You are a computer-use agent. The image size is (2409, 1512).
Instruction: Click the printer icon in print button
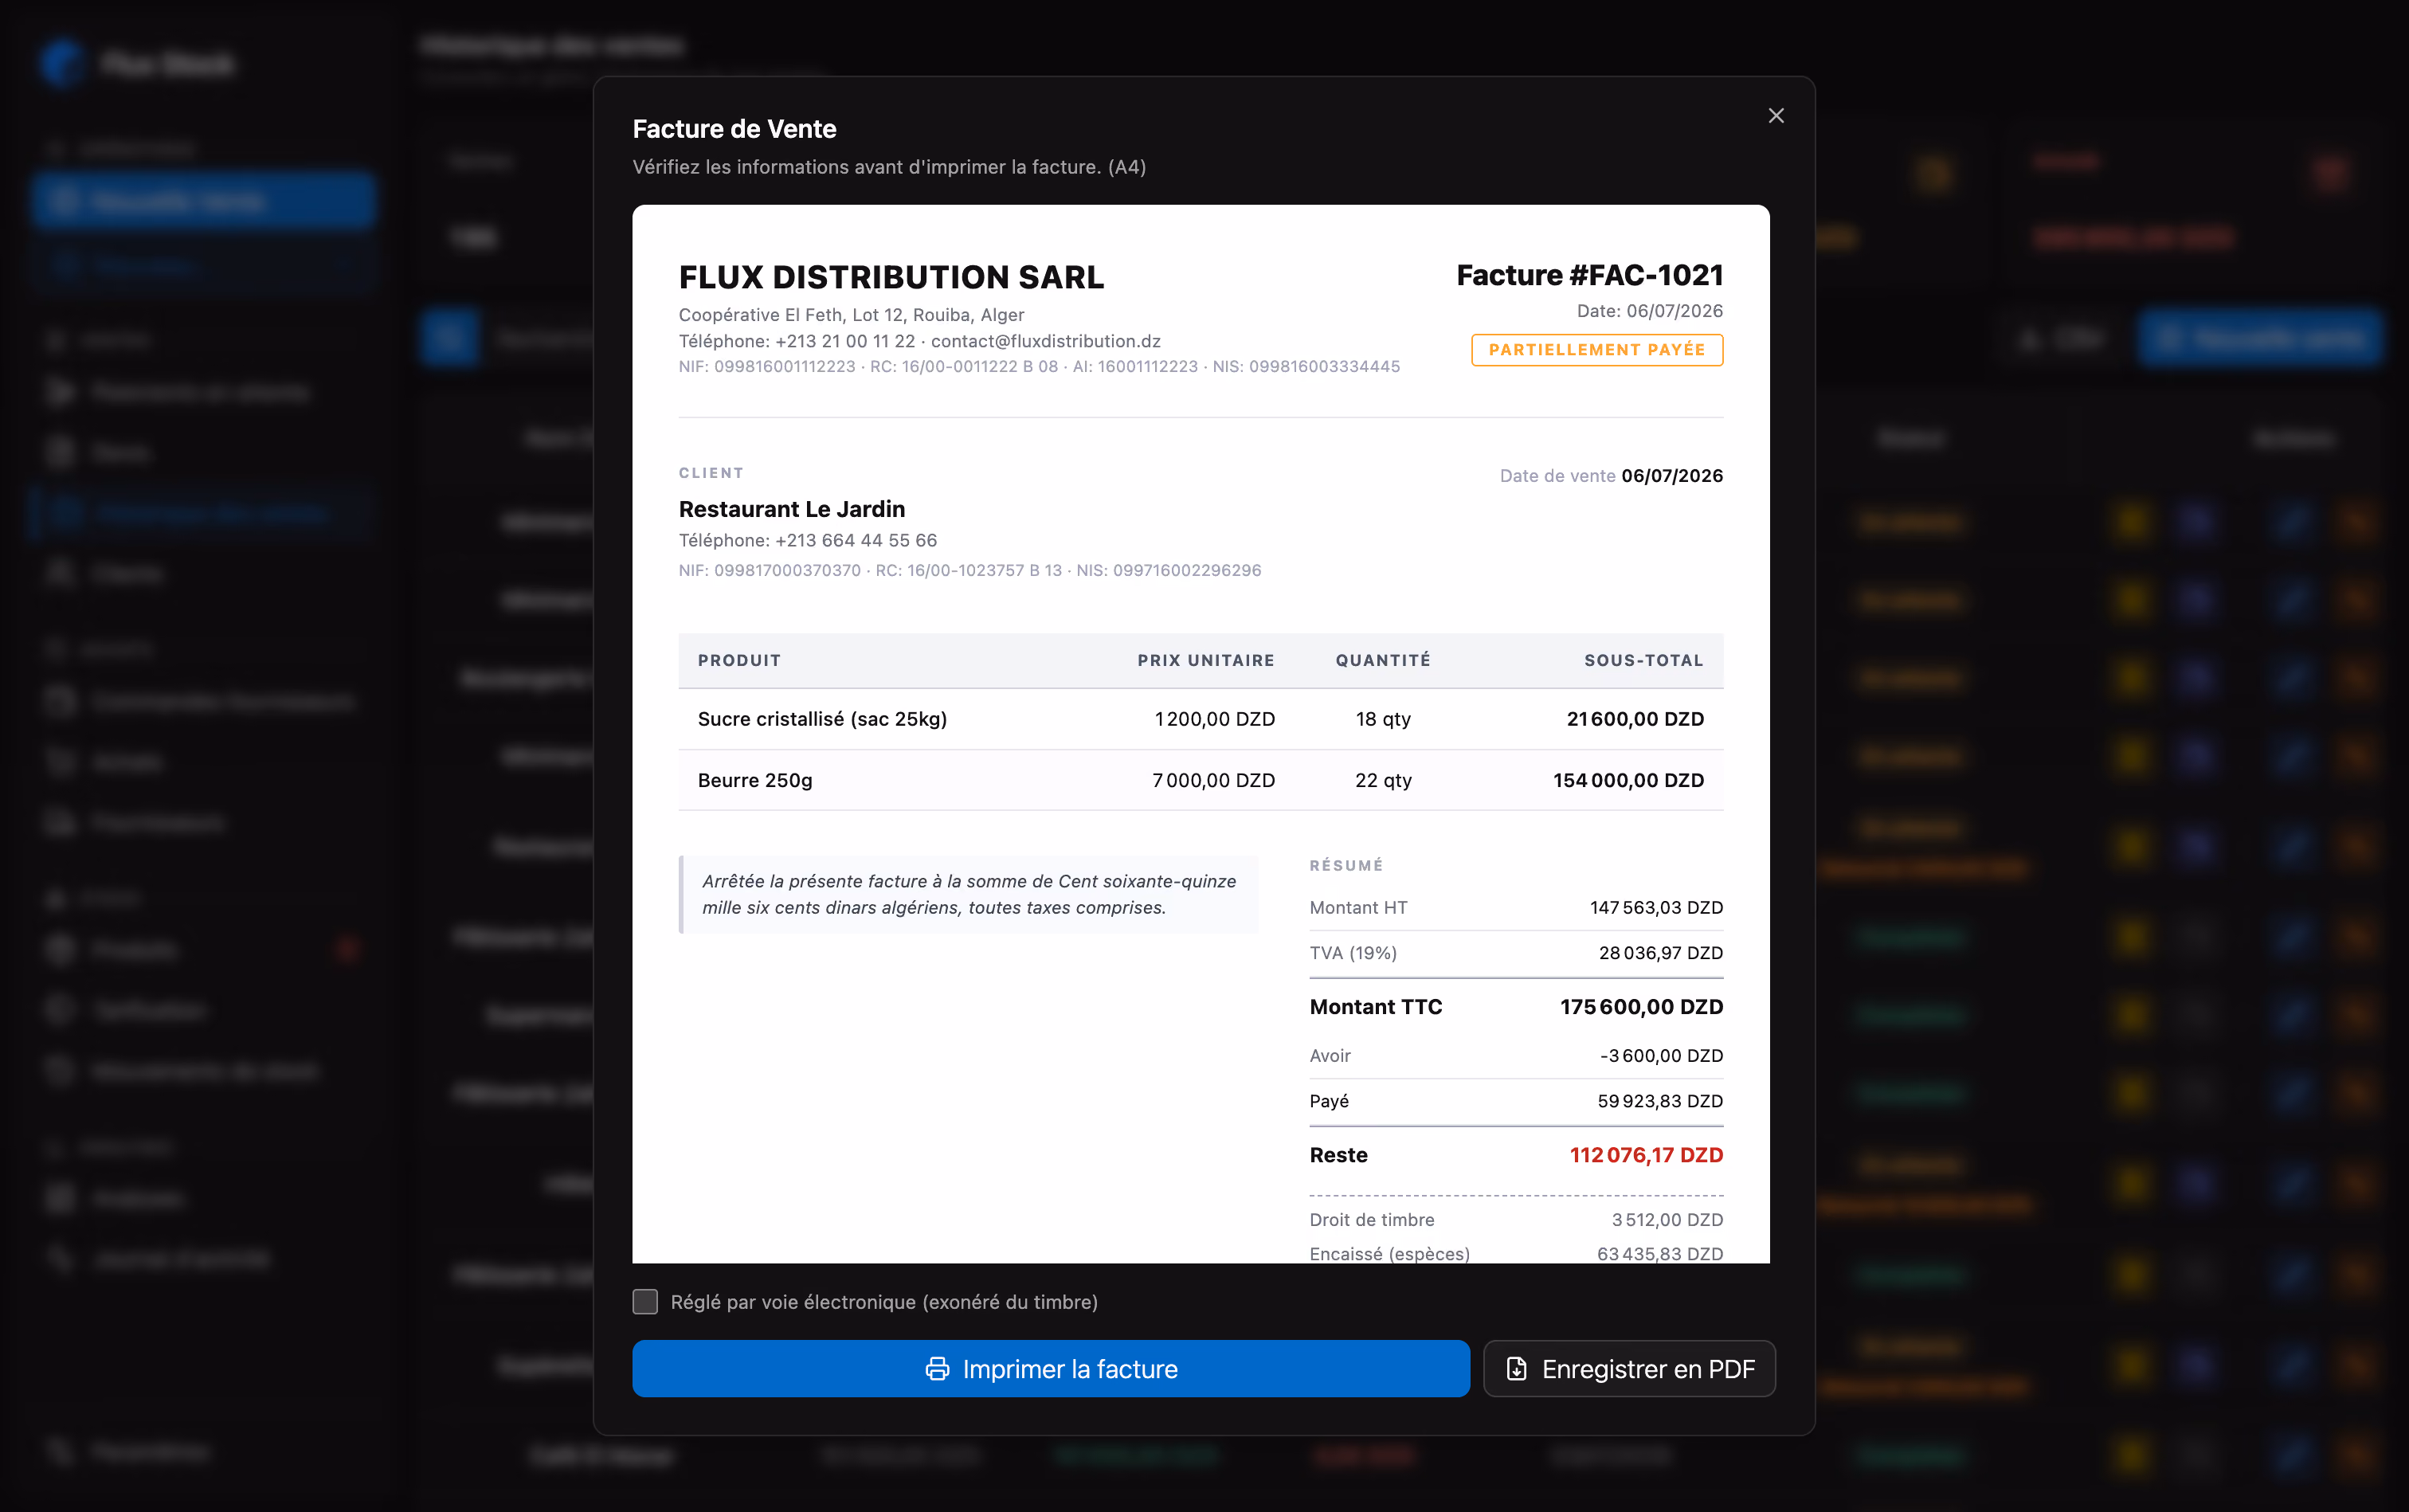pyautogui.click(x=937, y=1369)
